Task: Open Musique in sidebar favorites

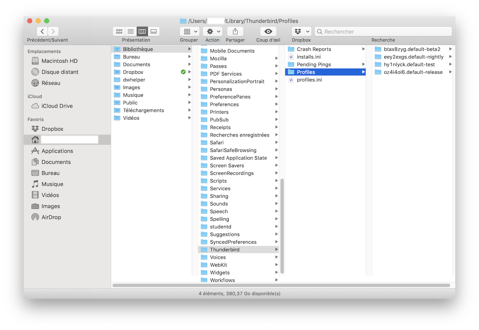Action: click(x=67, y=184)
